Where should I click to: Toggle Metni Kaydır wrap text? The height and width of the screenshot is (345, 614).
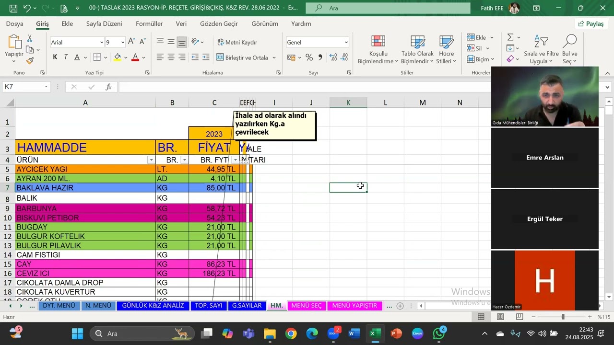(x=236, y=42)
